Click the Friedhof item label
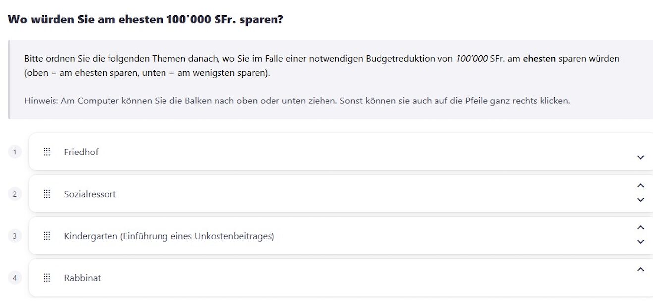This screenshot has width=653, height=305. click(81, 152)
